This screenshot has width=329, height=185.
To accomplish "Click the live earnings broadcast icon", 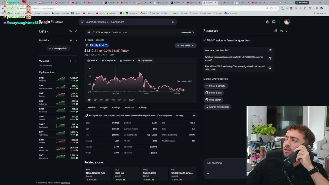I will pos(89,32).
